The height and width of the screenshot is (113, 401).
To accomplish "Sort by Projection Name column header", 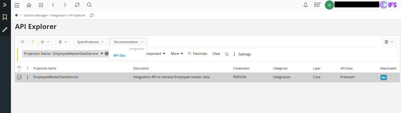I will tap(45, 68).
